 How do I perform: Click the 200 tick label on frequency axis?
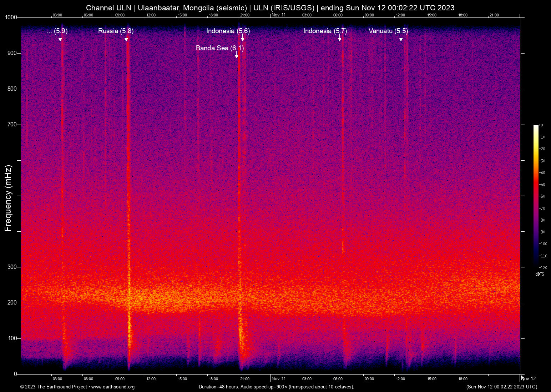[12, 303]
